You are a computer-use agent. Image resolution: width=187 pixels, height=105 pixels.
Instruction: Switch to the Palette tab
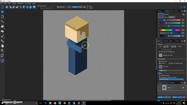pos(176,11)
